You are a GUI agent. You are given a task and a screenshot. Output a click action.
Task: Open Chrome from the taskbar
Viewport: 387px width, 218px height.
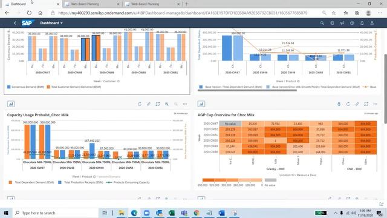point(197,213)
